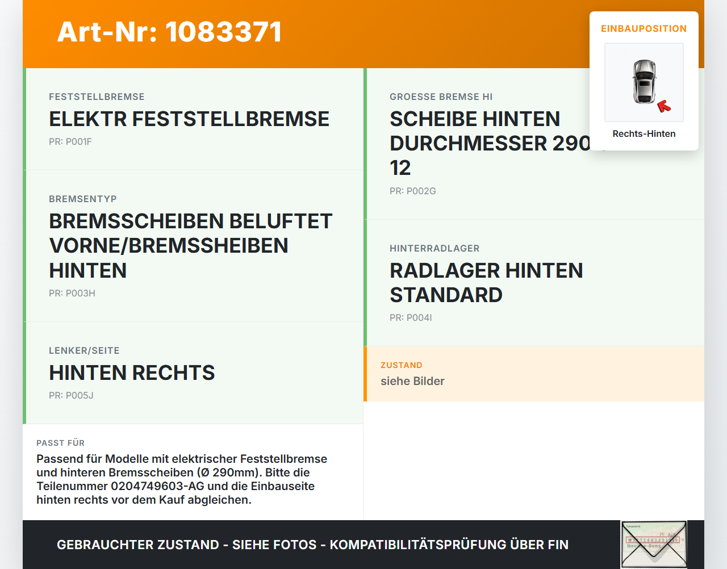Screen dimensions: 727x569
Task: Click the PR: P005J code
Action: (x=71, y=395)
